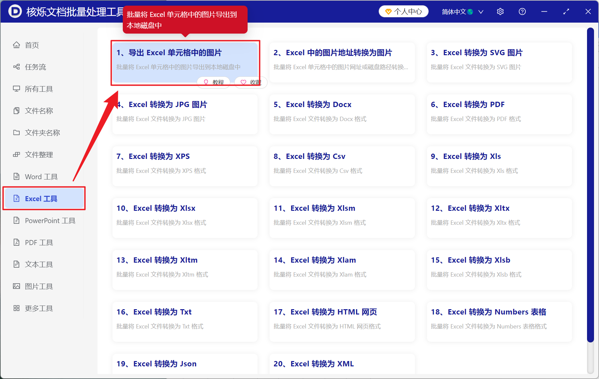Click the 更多工具 grid icon in sidebar
Image resolution: width=599 pixels, height=379 pixels.
(16, 308)
